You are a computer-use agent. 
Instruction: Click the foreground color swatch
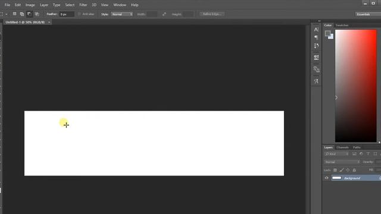coord(328,33)
